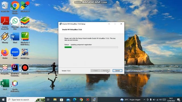The width and height of the screenshot is (182, 102).
Task: Open the Zoom desktop shortcut
Action: (15, 53)
